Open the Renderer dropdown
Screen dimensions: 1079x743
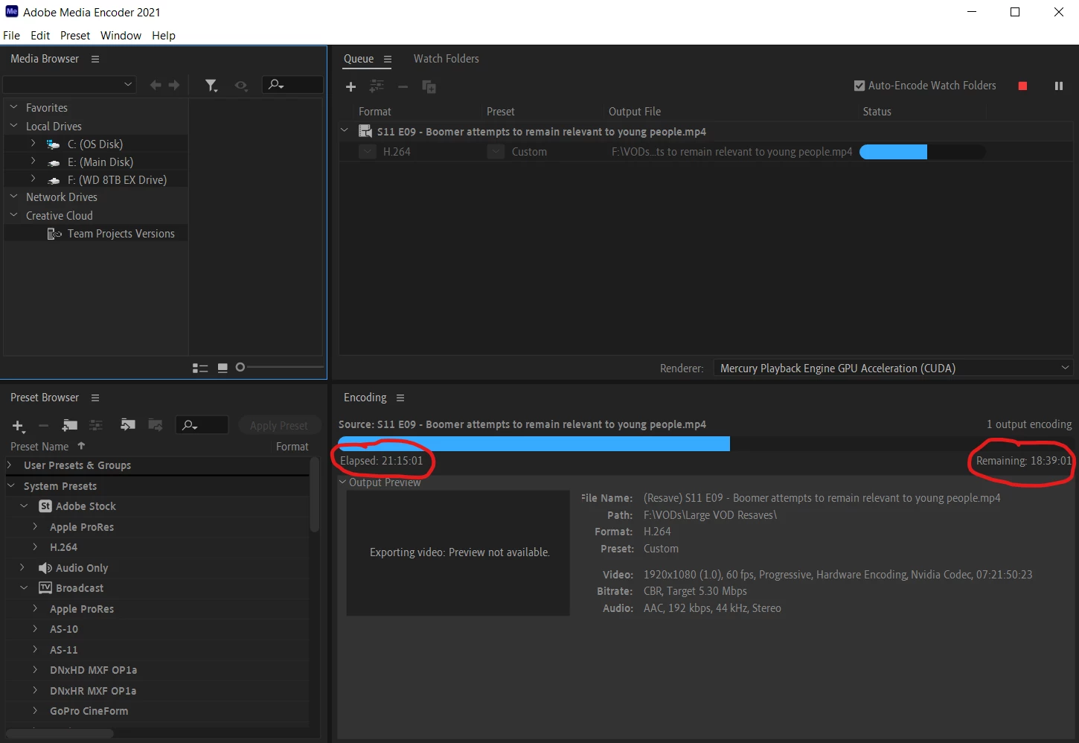pos(892,368)
